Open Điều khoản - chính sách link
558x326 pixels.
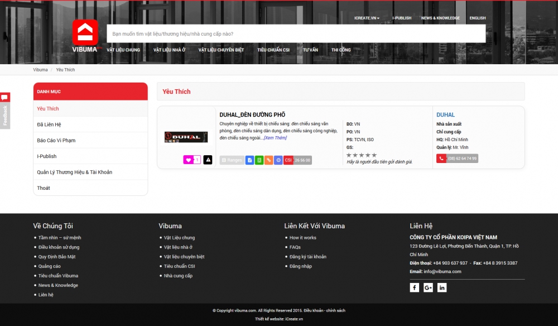[x=325, y=311]
